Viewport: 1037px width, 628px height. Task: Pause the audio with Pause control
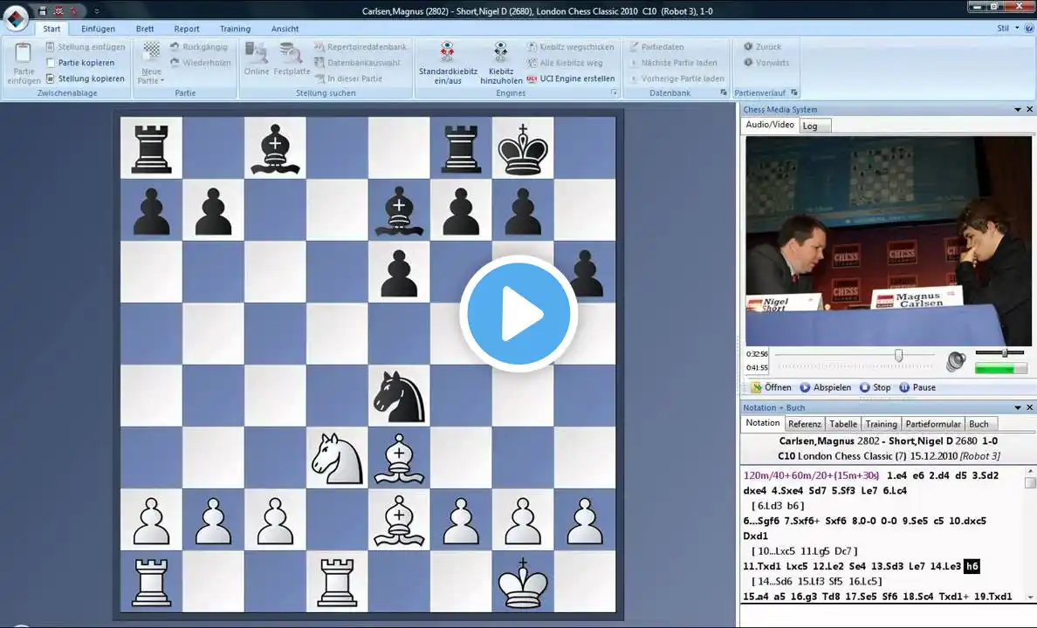917,387
